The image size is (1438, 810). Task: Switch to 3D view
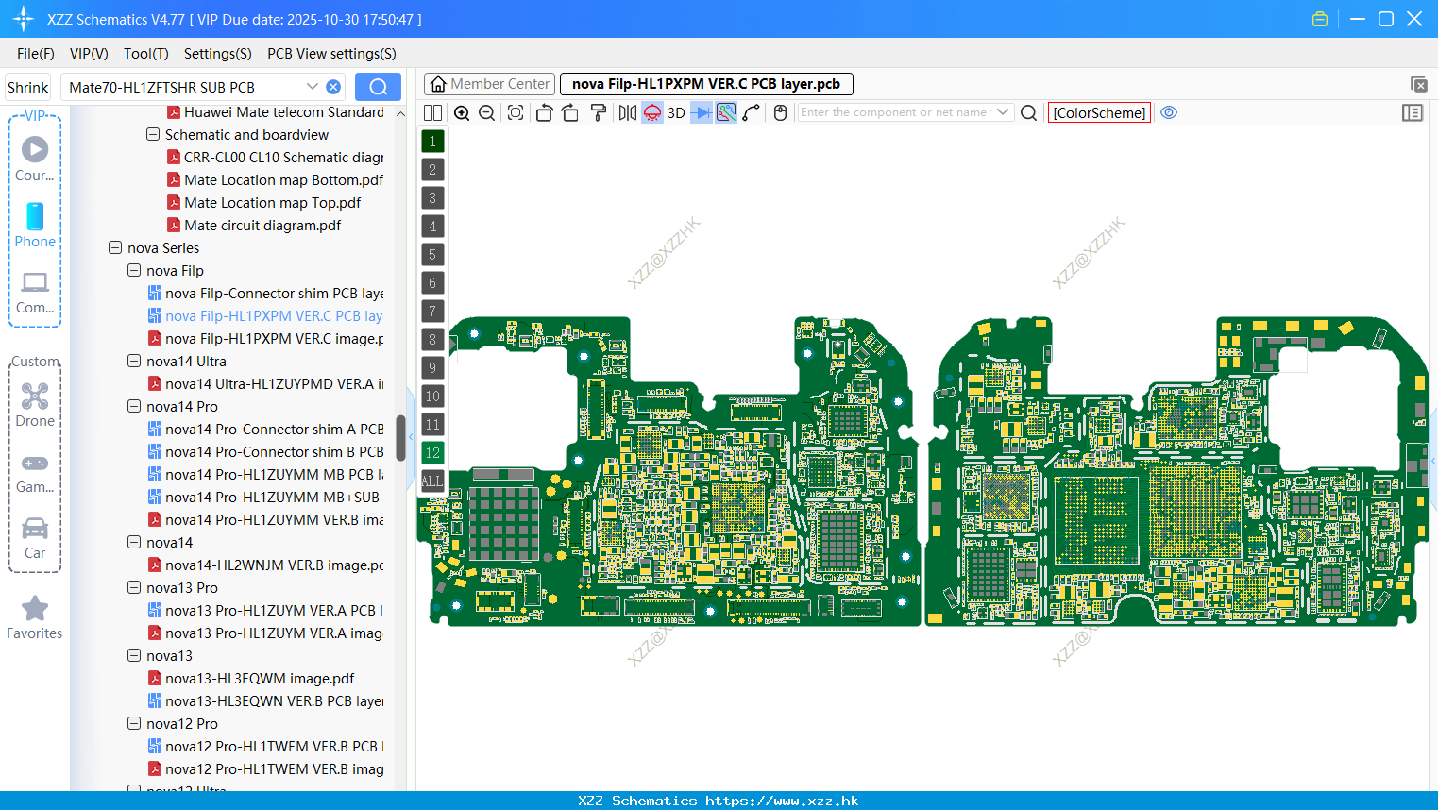pos(676,112)
